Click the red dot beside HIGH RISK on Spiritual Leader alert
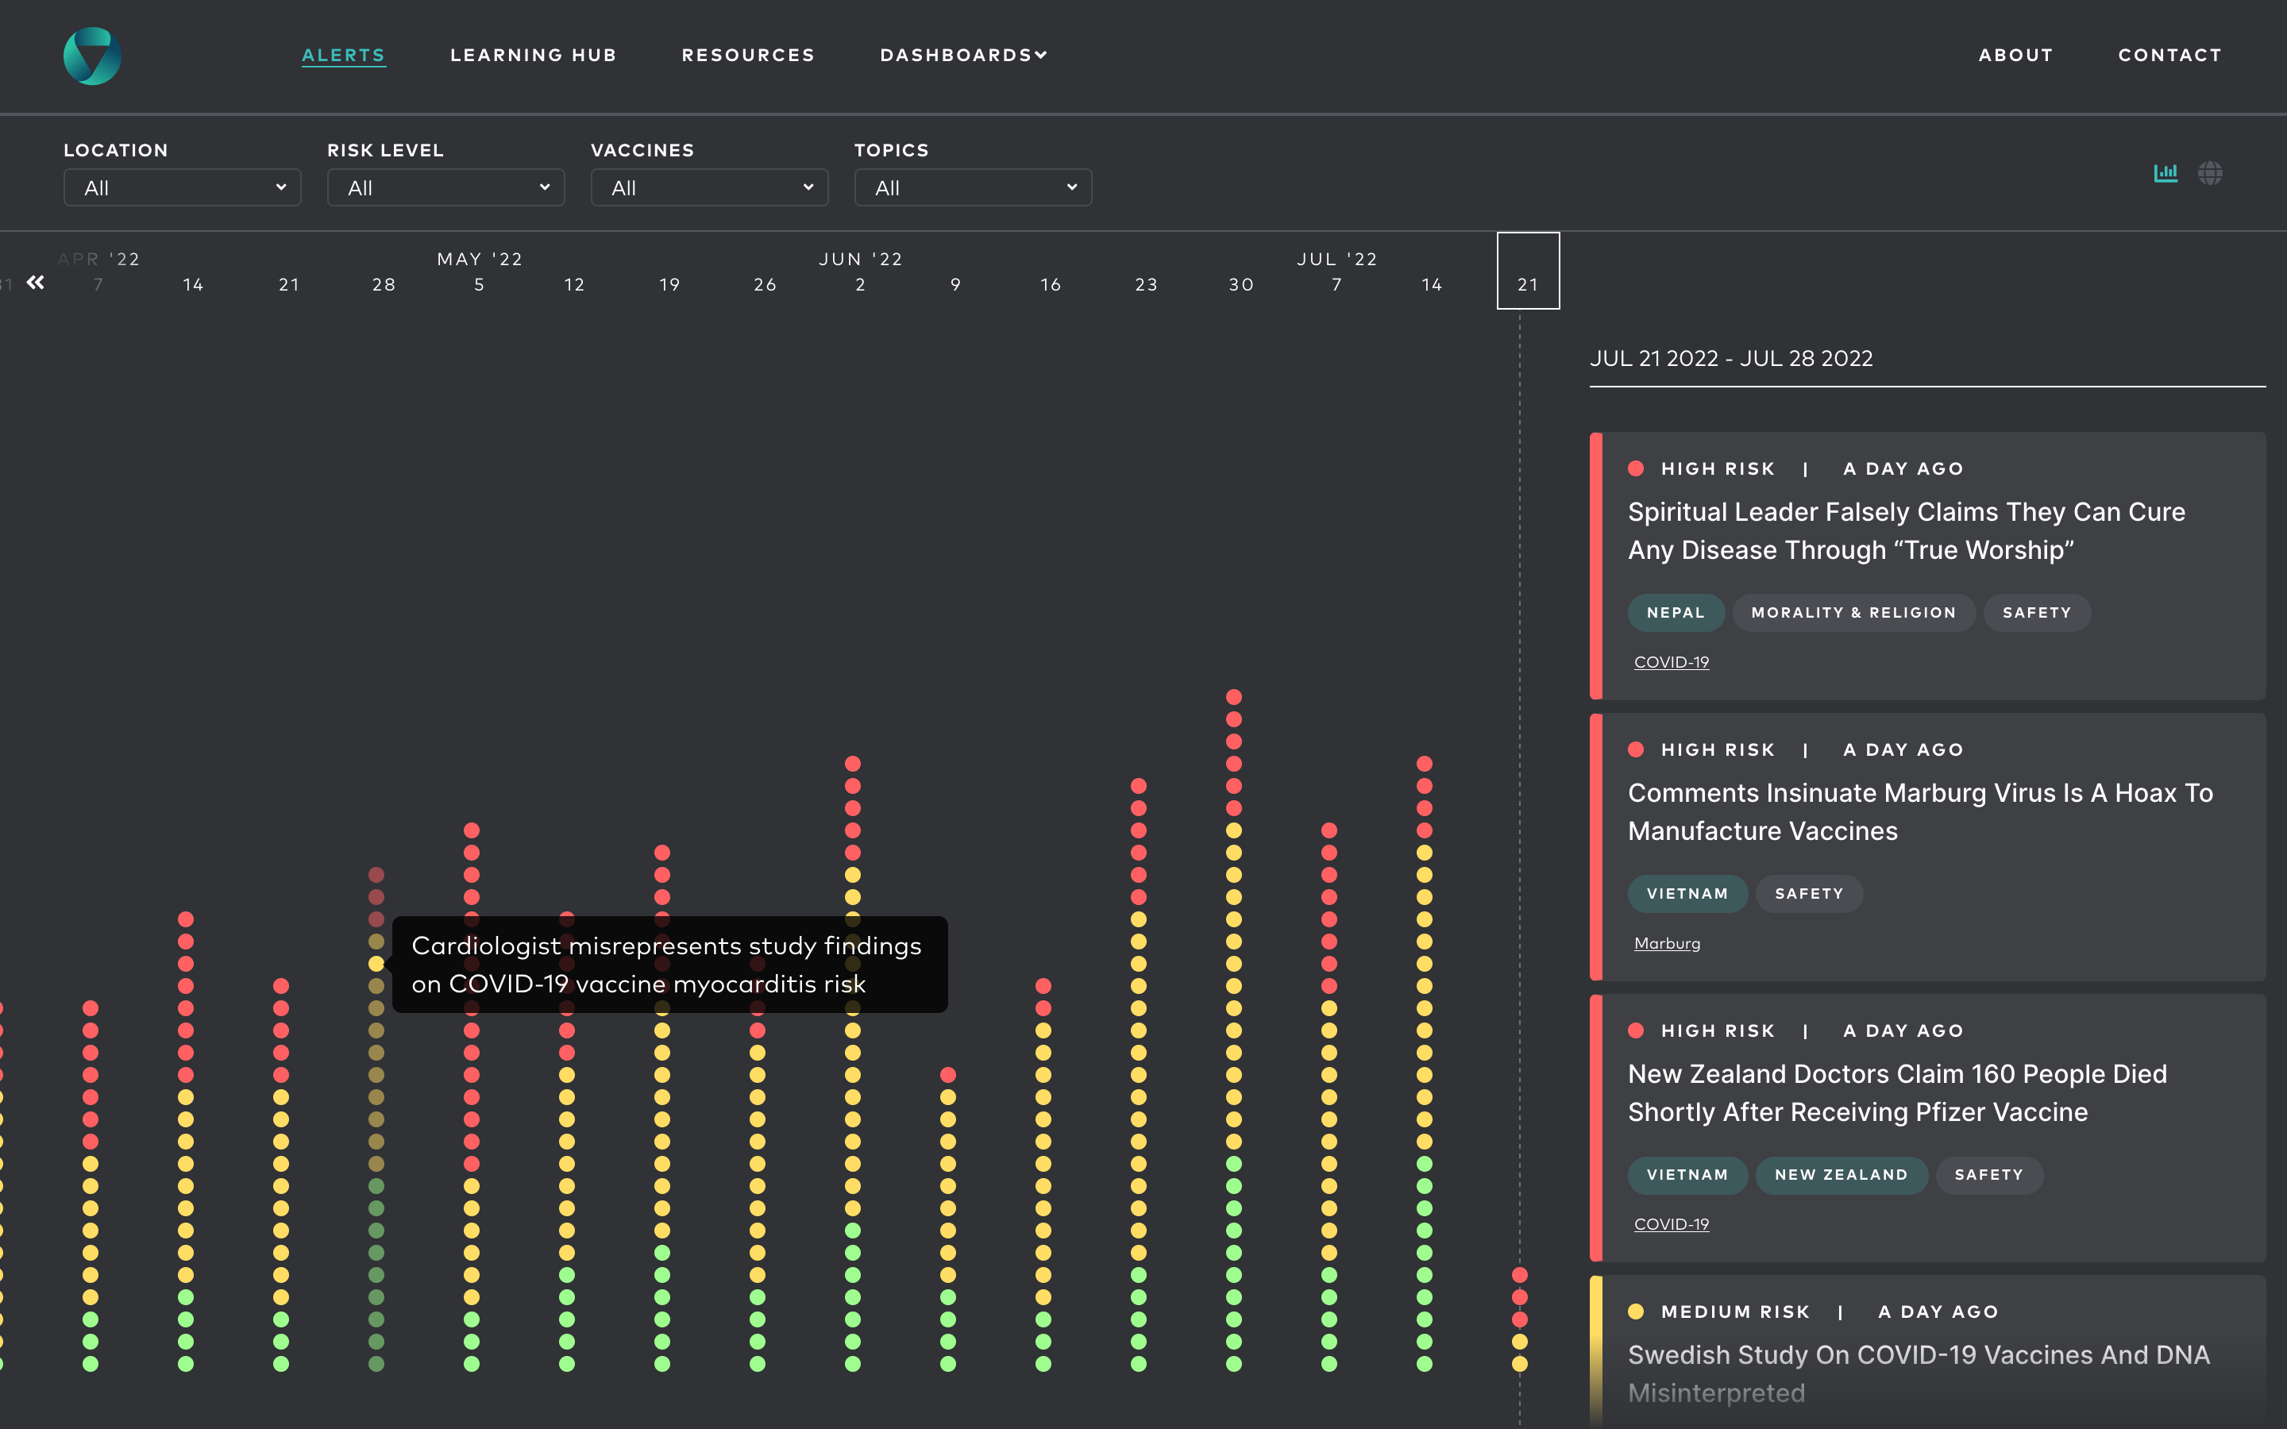 tap(1637, 467)
